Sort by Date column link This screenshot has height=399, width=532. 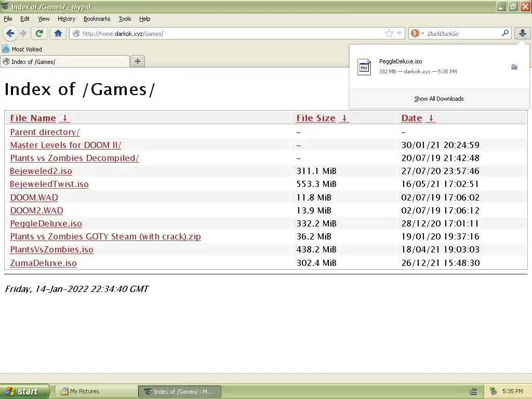pyautogui.click(x=411, y=118)
